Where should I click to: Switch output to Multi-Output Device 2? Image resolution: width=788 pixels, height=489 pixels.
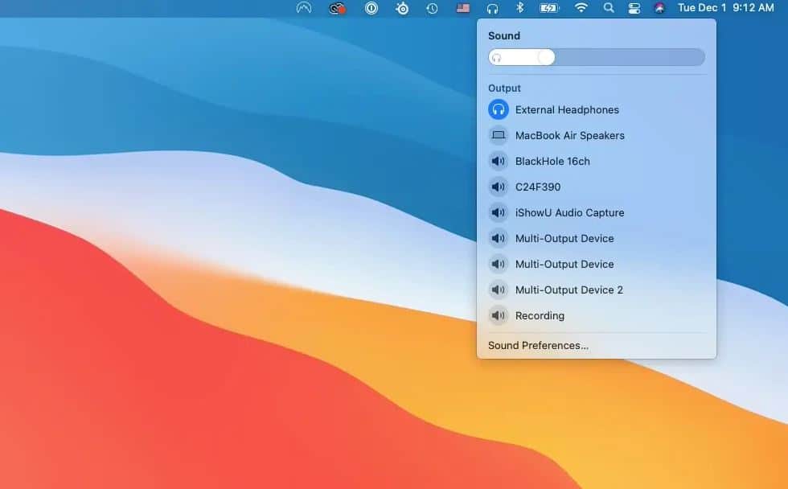coord(596,290)
